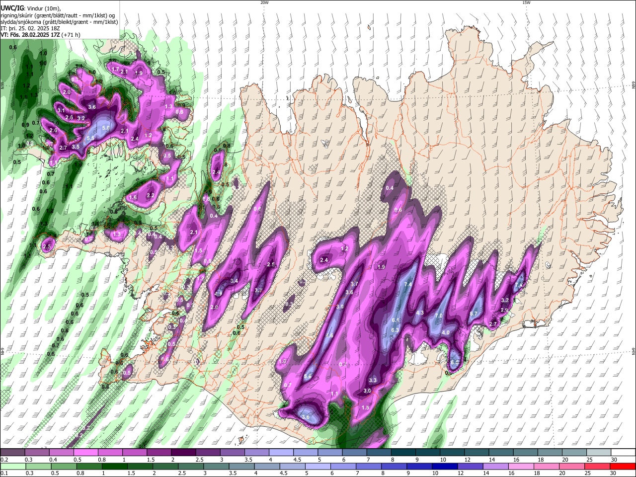Click the '3.2' value near the southeast coast
Image resolution: width=636 pixels, height=477 pixels.
pyautogui.click(x=505, y=300)
